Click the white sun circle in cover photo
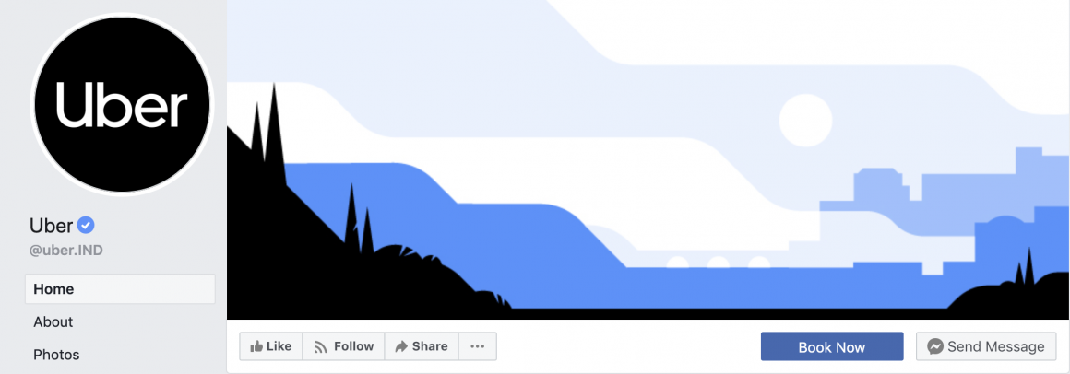The height and width of the screenshot is (374, 1070). 806,121
